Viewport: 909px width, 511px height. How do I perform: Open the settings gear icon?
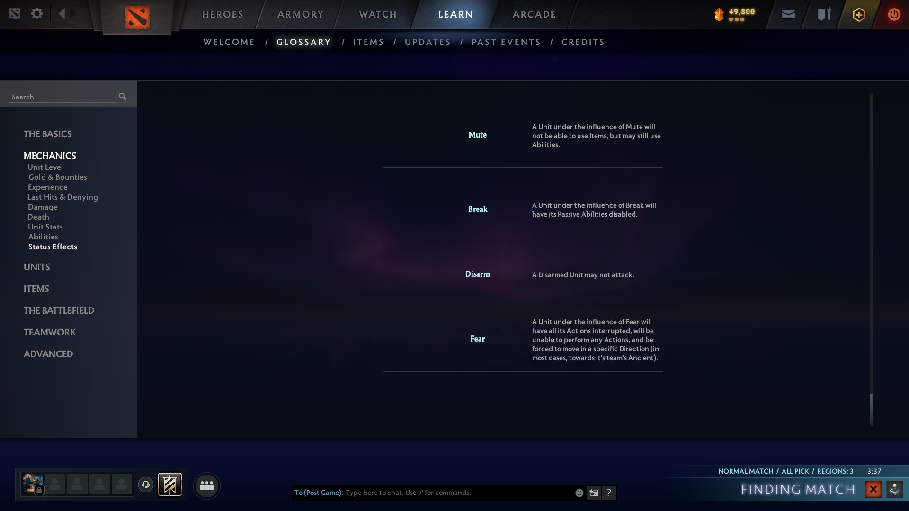[37, 14]
